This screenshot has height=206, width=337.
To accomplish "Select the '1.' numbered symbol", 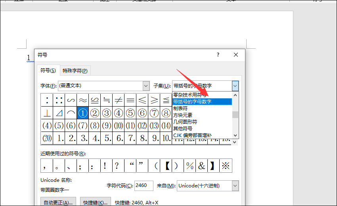I will coord(59,138).
